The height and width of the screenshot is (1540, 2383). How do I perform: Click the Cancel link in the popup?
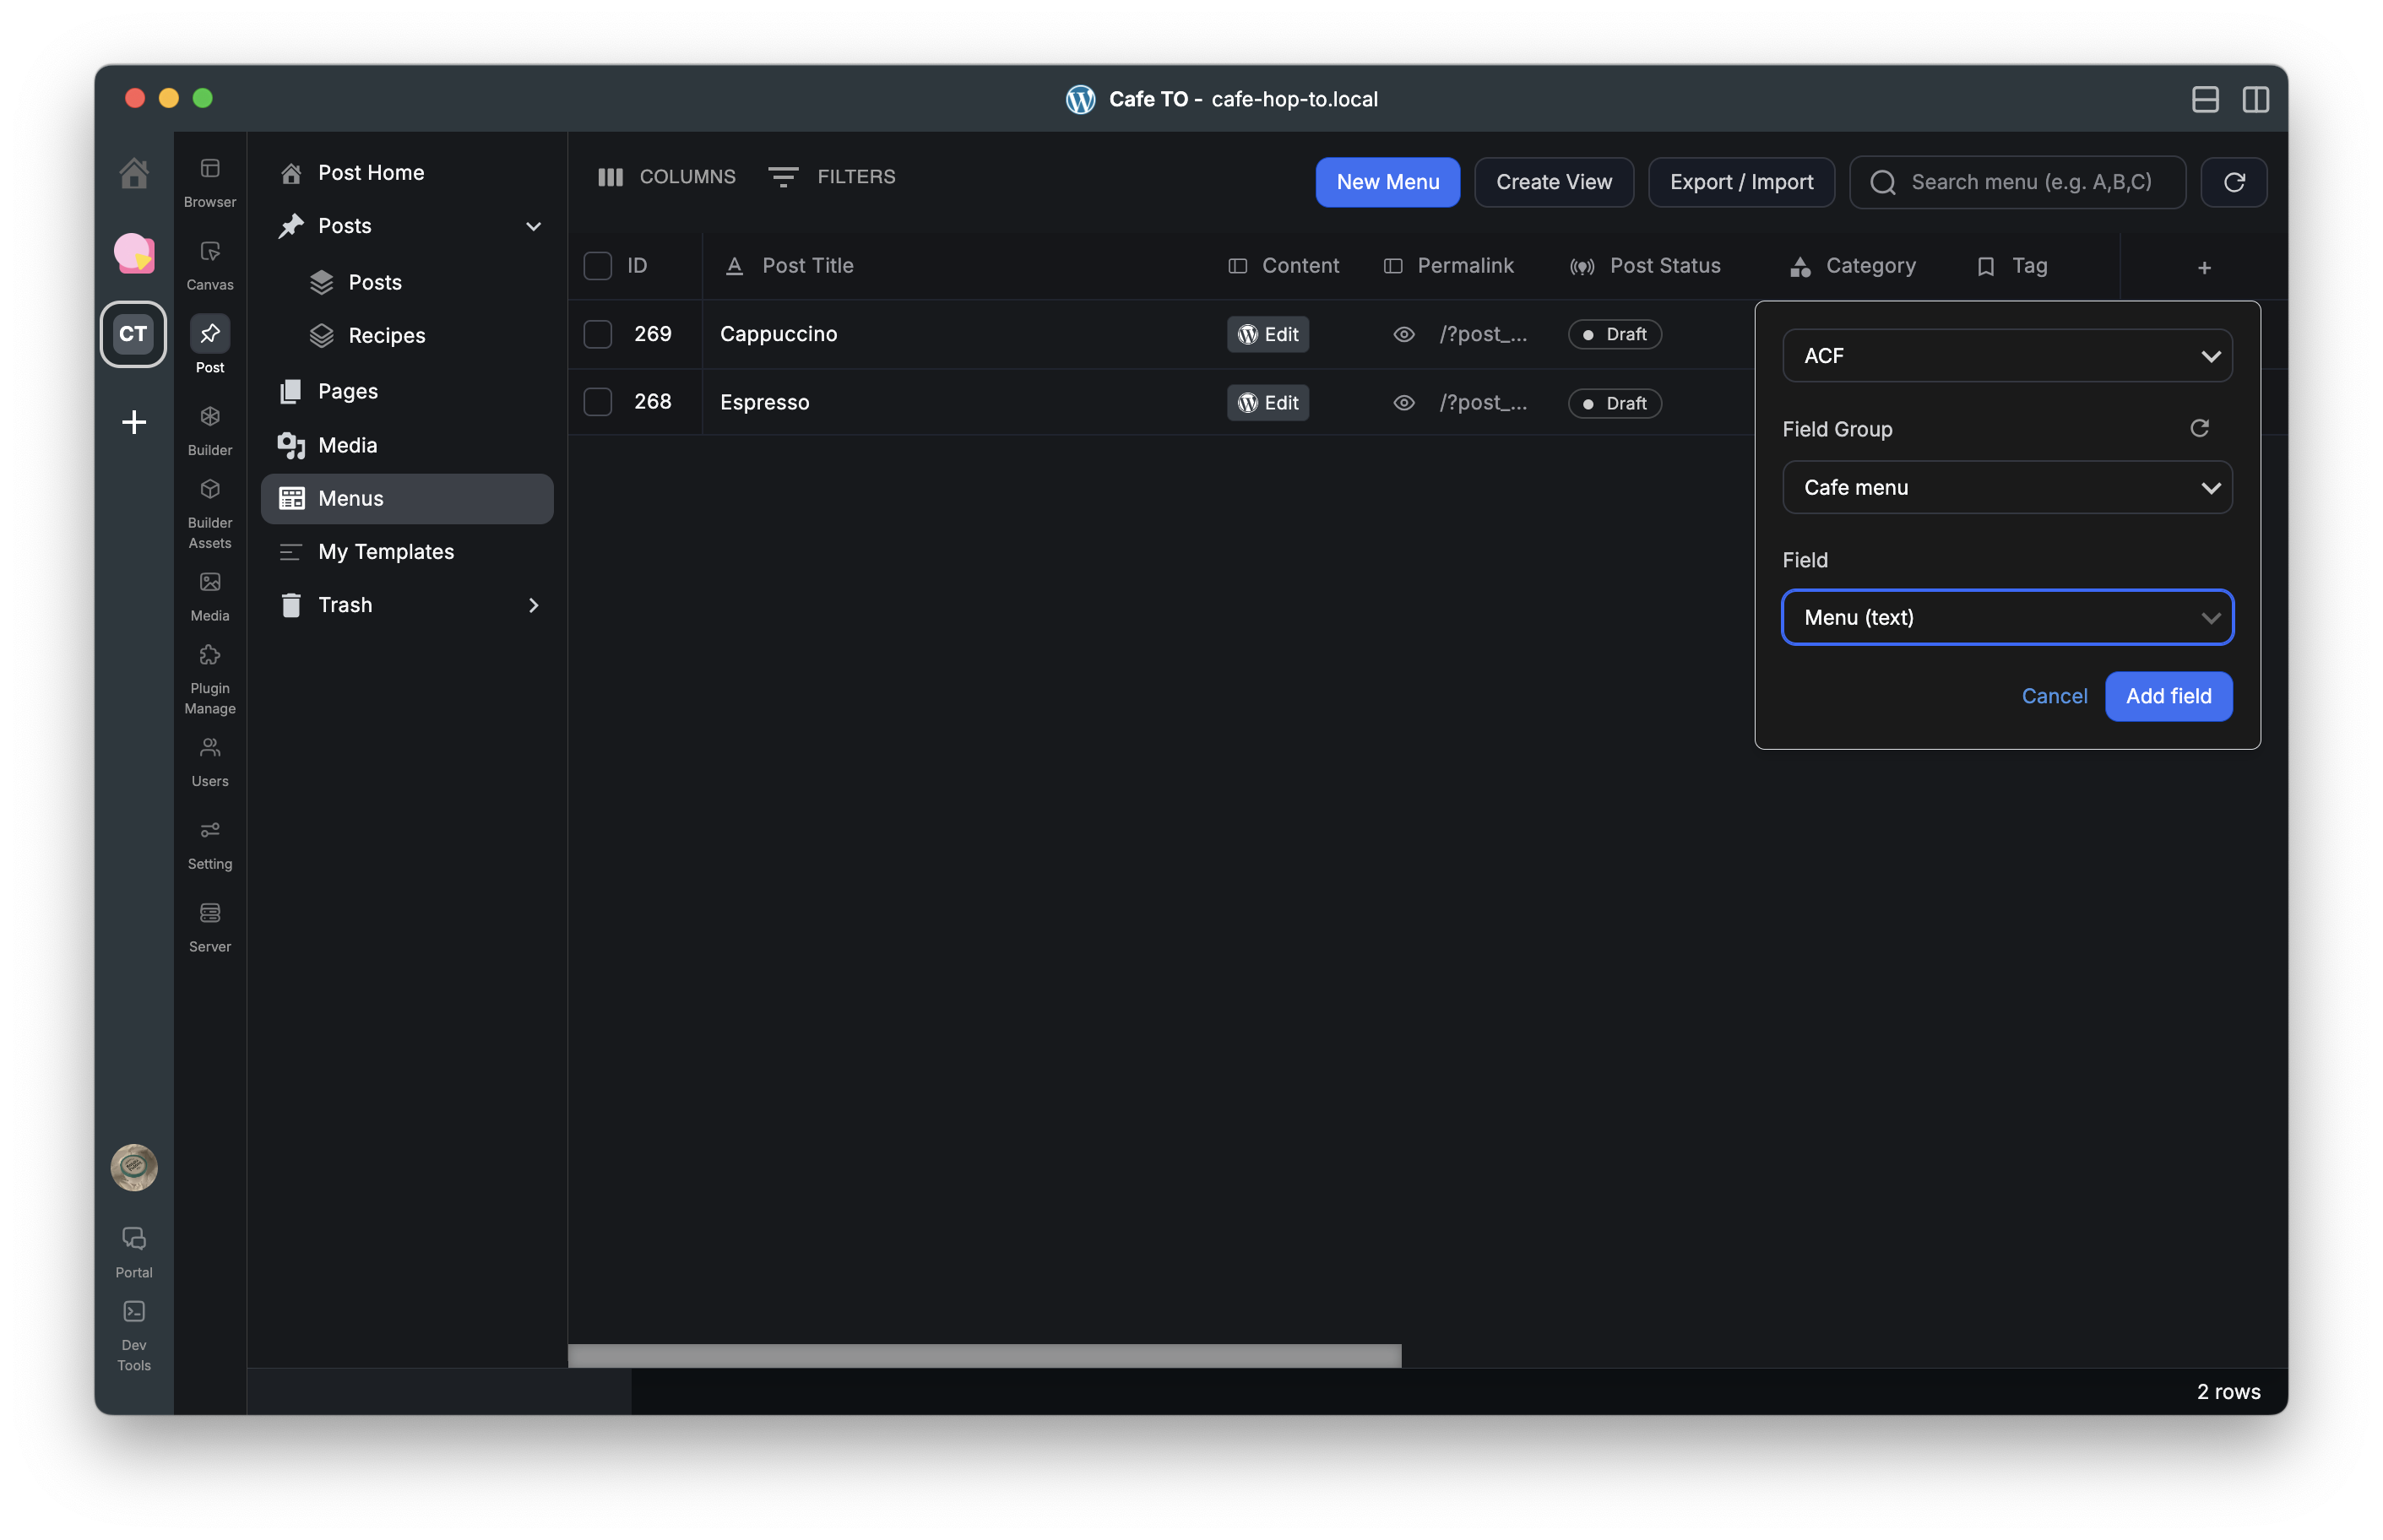pyautogui.click(x=2053, y=696)
